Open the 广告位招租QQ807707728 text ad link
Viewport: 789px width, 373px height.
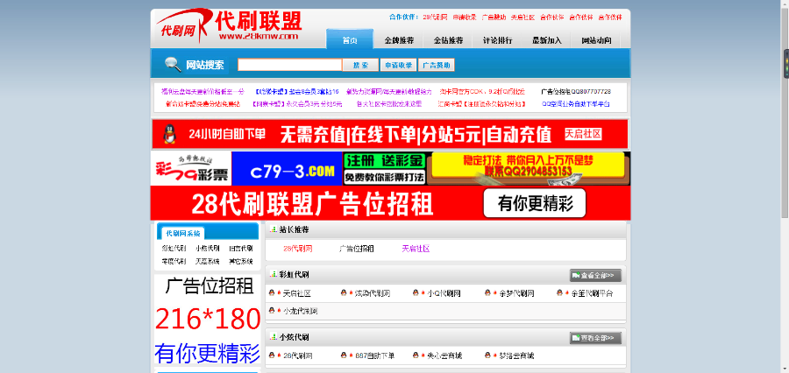point(576,91)
